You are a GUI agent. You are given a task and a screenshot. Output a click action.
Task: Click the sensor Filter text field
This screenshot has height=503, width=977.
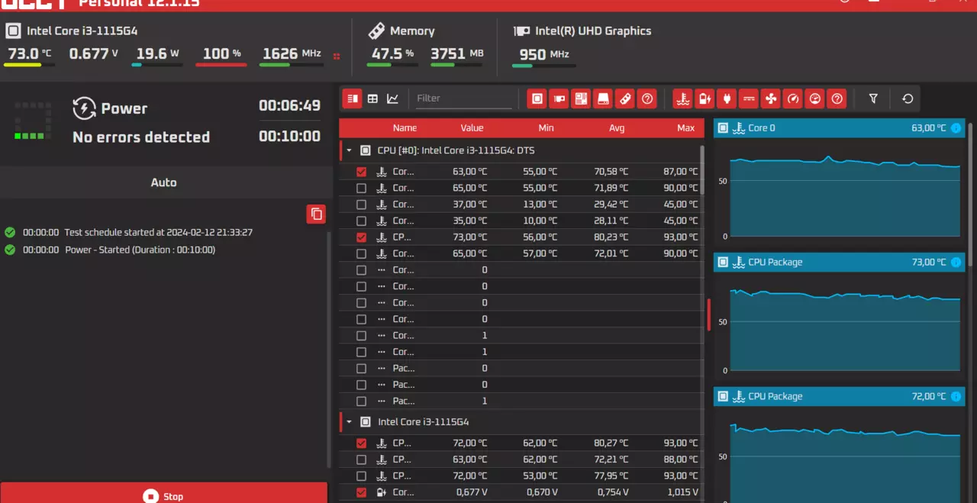tap(463, 98)
